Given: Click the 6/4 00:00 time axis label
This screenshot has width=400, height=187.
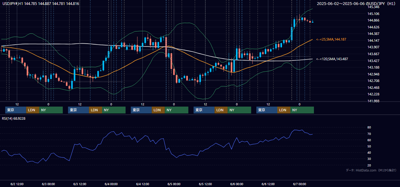Looking at the screenshot, I should (111, 184).
